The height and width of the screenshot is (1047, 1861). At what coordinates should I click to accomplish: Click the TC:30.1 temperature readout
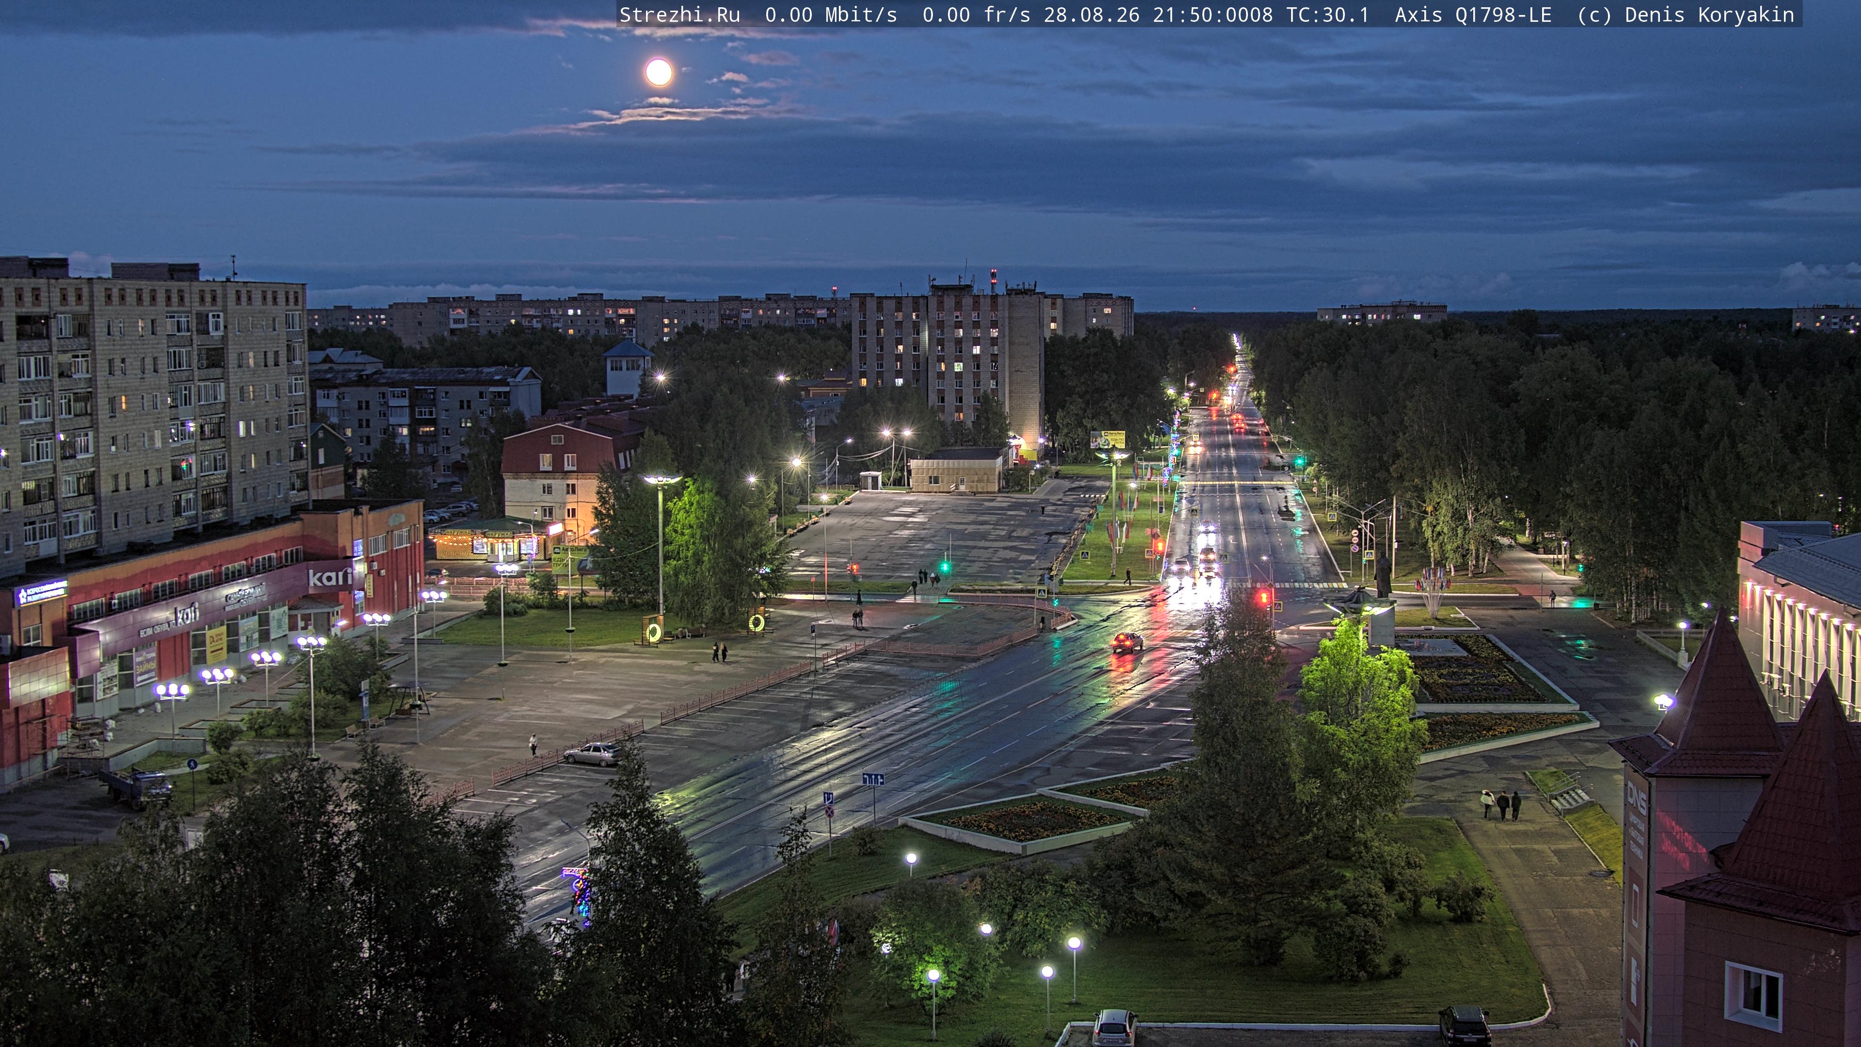coord(1327,15)
